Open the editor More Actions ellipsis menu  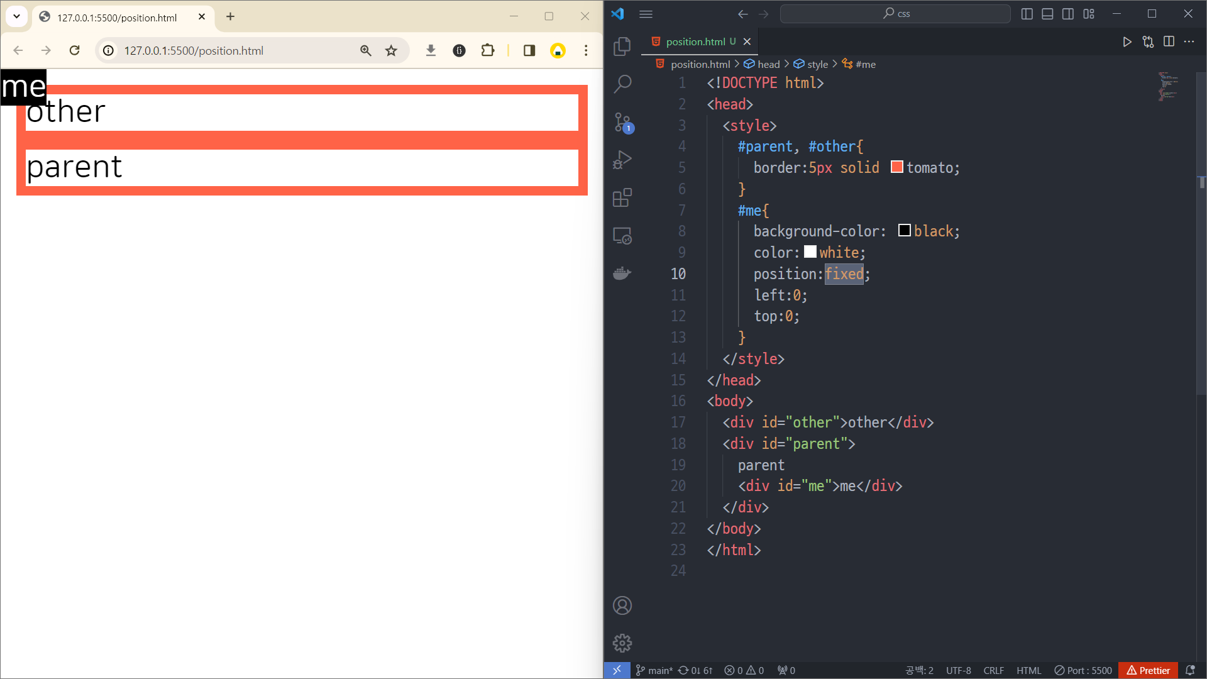pos(1189,41)
